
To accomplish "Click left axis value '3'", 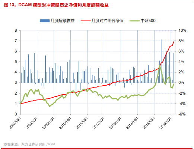I will coord(16,83).
